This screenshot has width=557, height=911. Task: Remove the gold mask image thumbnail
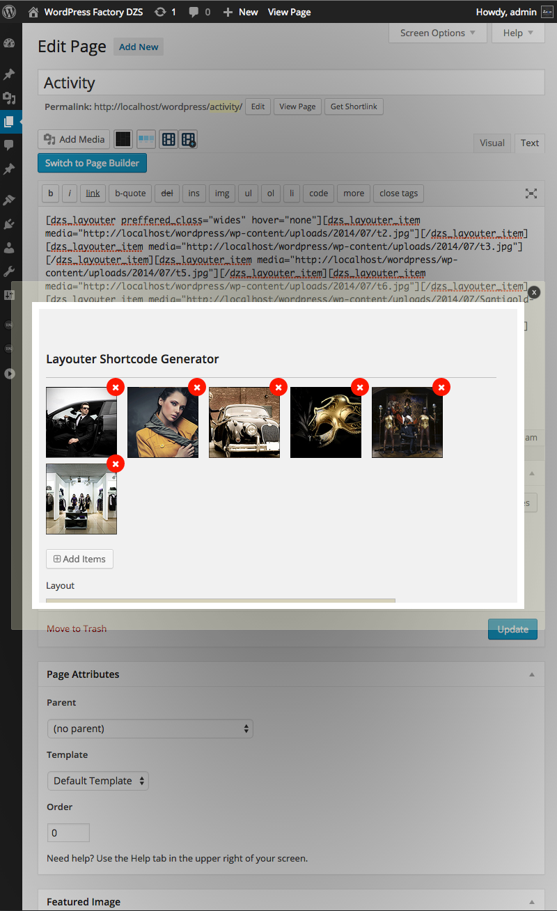tap(360, 387)
